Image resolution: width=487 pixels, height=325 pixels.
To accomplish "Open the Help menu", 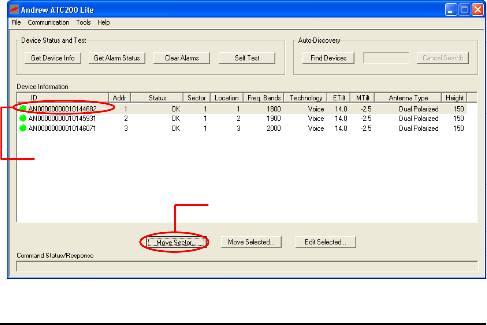I will (104, 22).
